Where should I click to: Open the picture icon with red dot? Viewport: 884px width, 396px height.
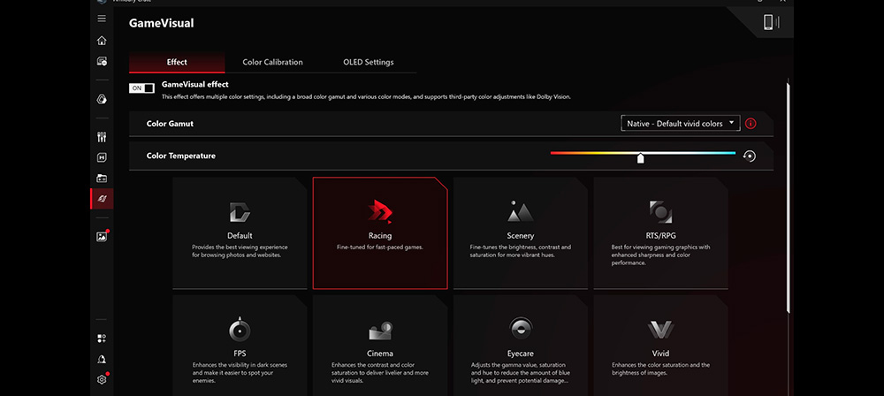coord(102,237)
